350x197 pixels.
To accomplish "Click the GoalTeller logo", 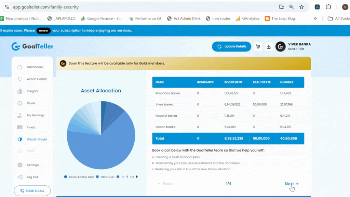I will (32, 47).
